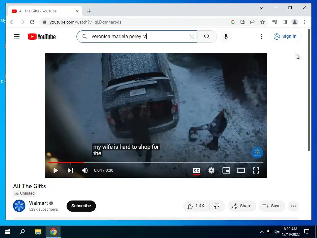Share the video
Screen dimensions: 317x238
pos(242,206)
